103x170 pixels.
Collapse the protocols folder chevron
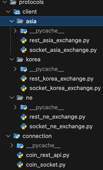5,2
